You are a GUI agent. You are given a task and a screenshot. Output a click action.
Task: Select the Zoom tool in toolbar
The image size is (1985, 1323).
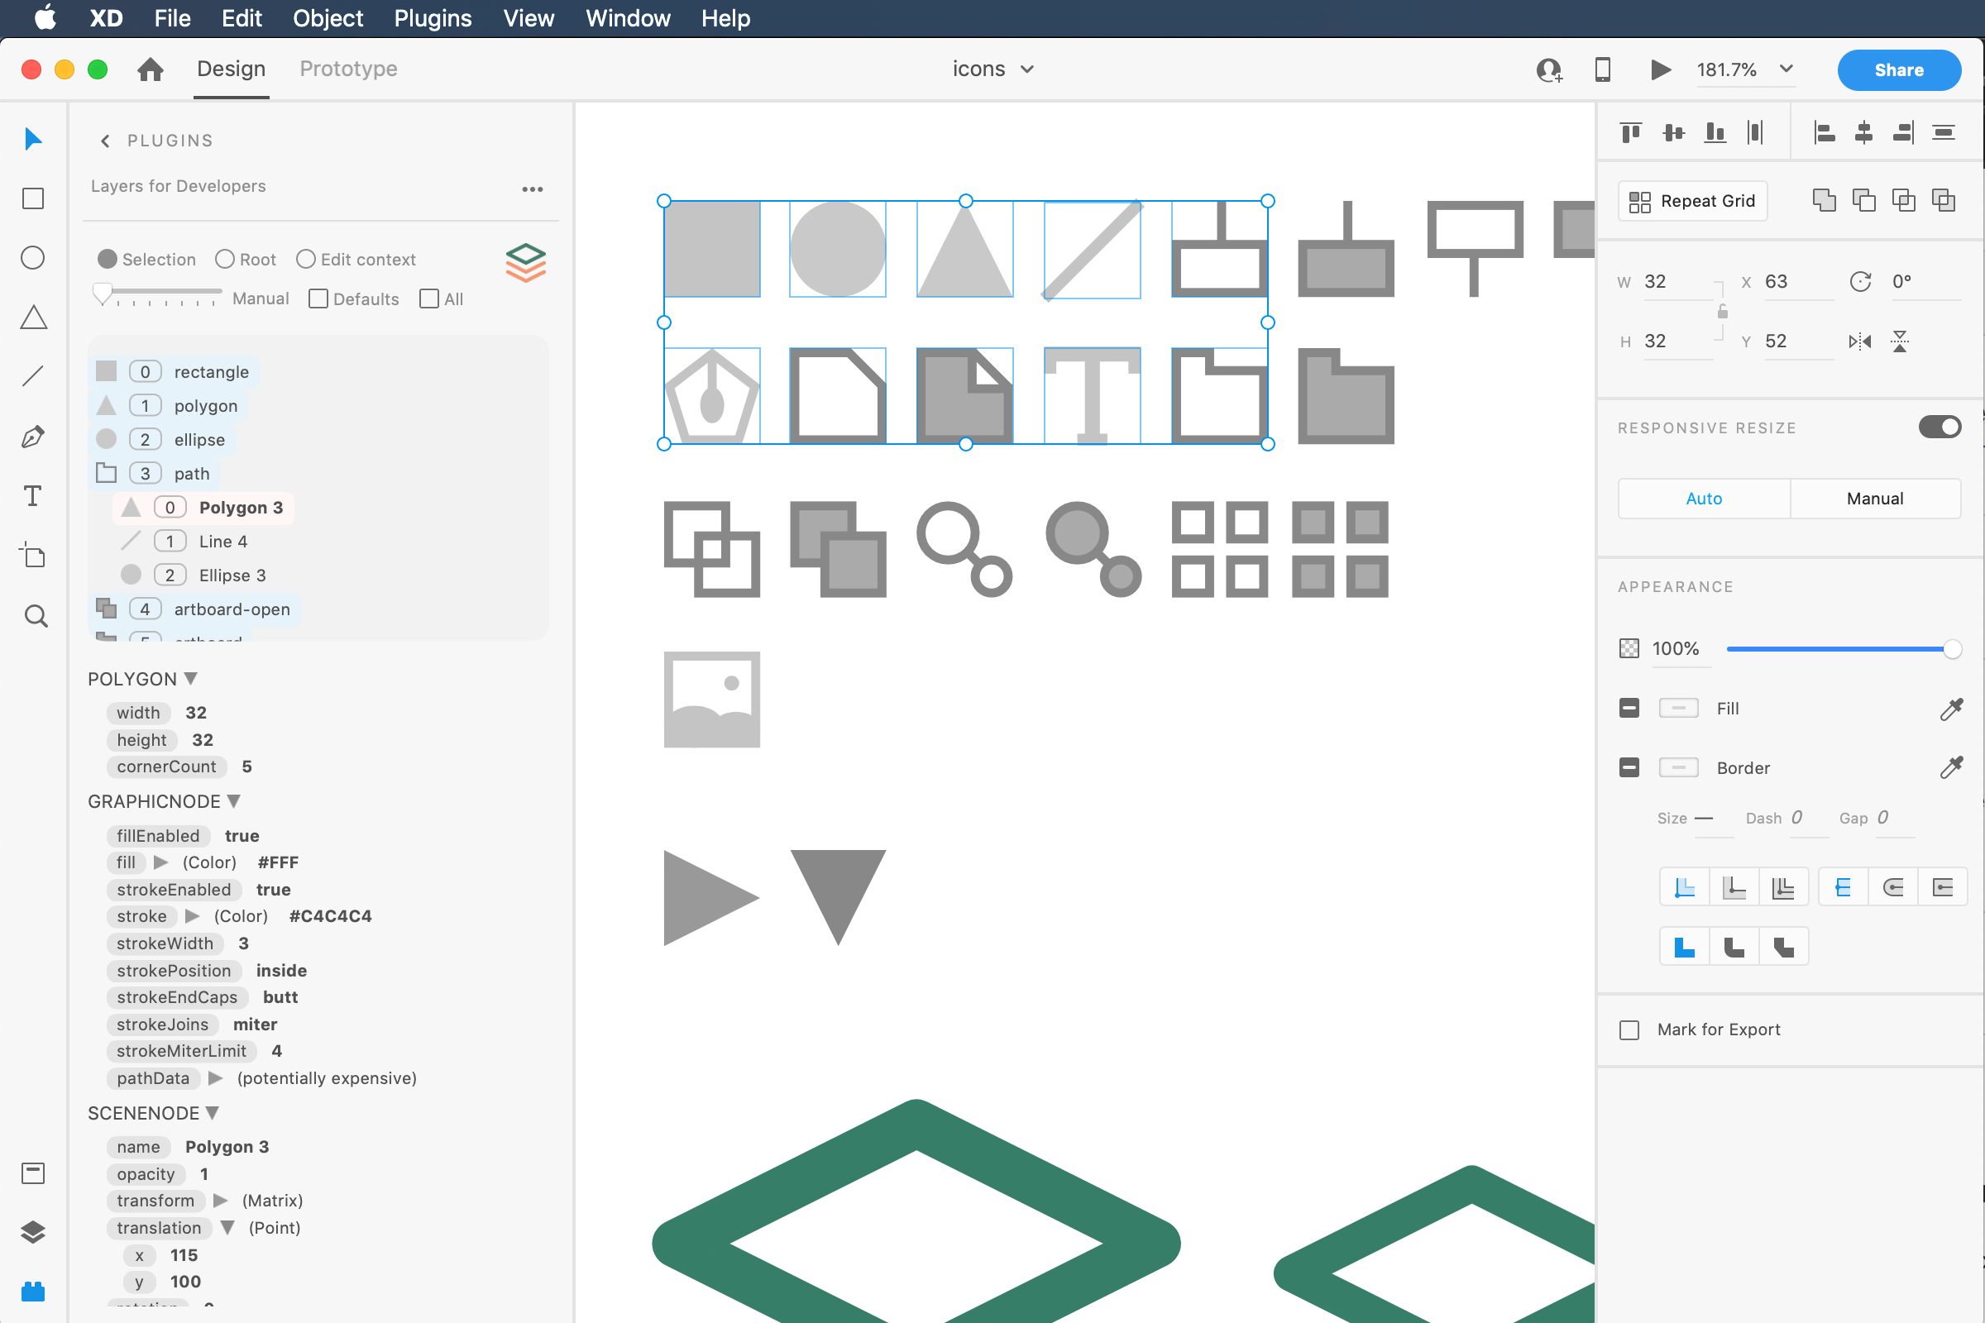[35, 615]
